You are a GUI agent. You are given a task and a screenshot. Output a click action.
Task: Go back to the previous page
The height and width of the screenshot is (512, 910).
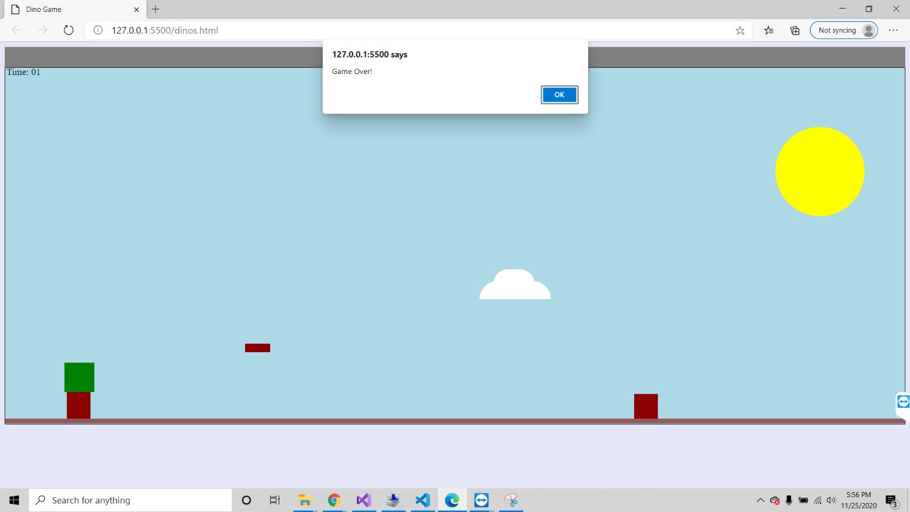[16, 30]
